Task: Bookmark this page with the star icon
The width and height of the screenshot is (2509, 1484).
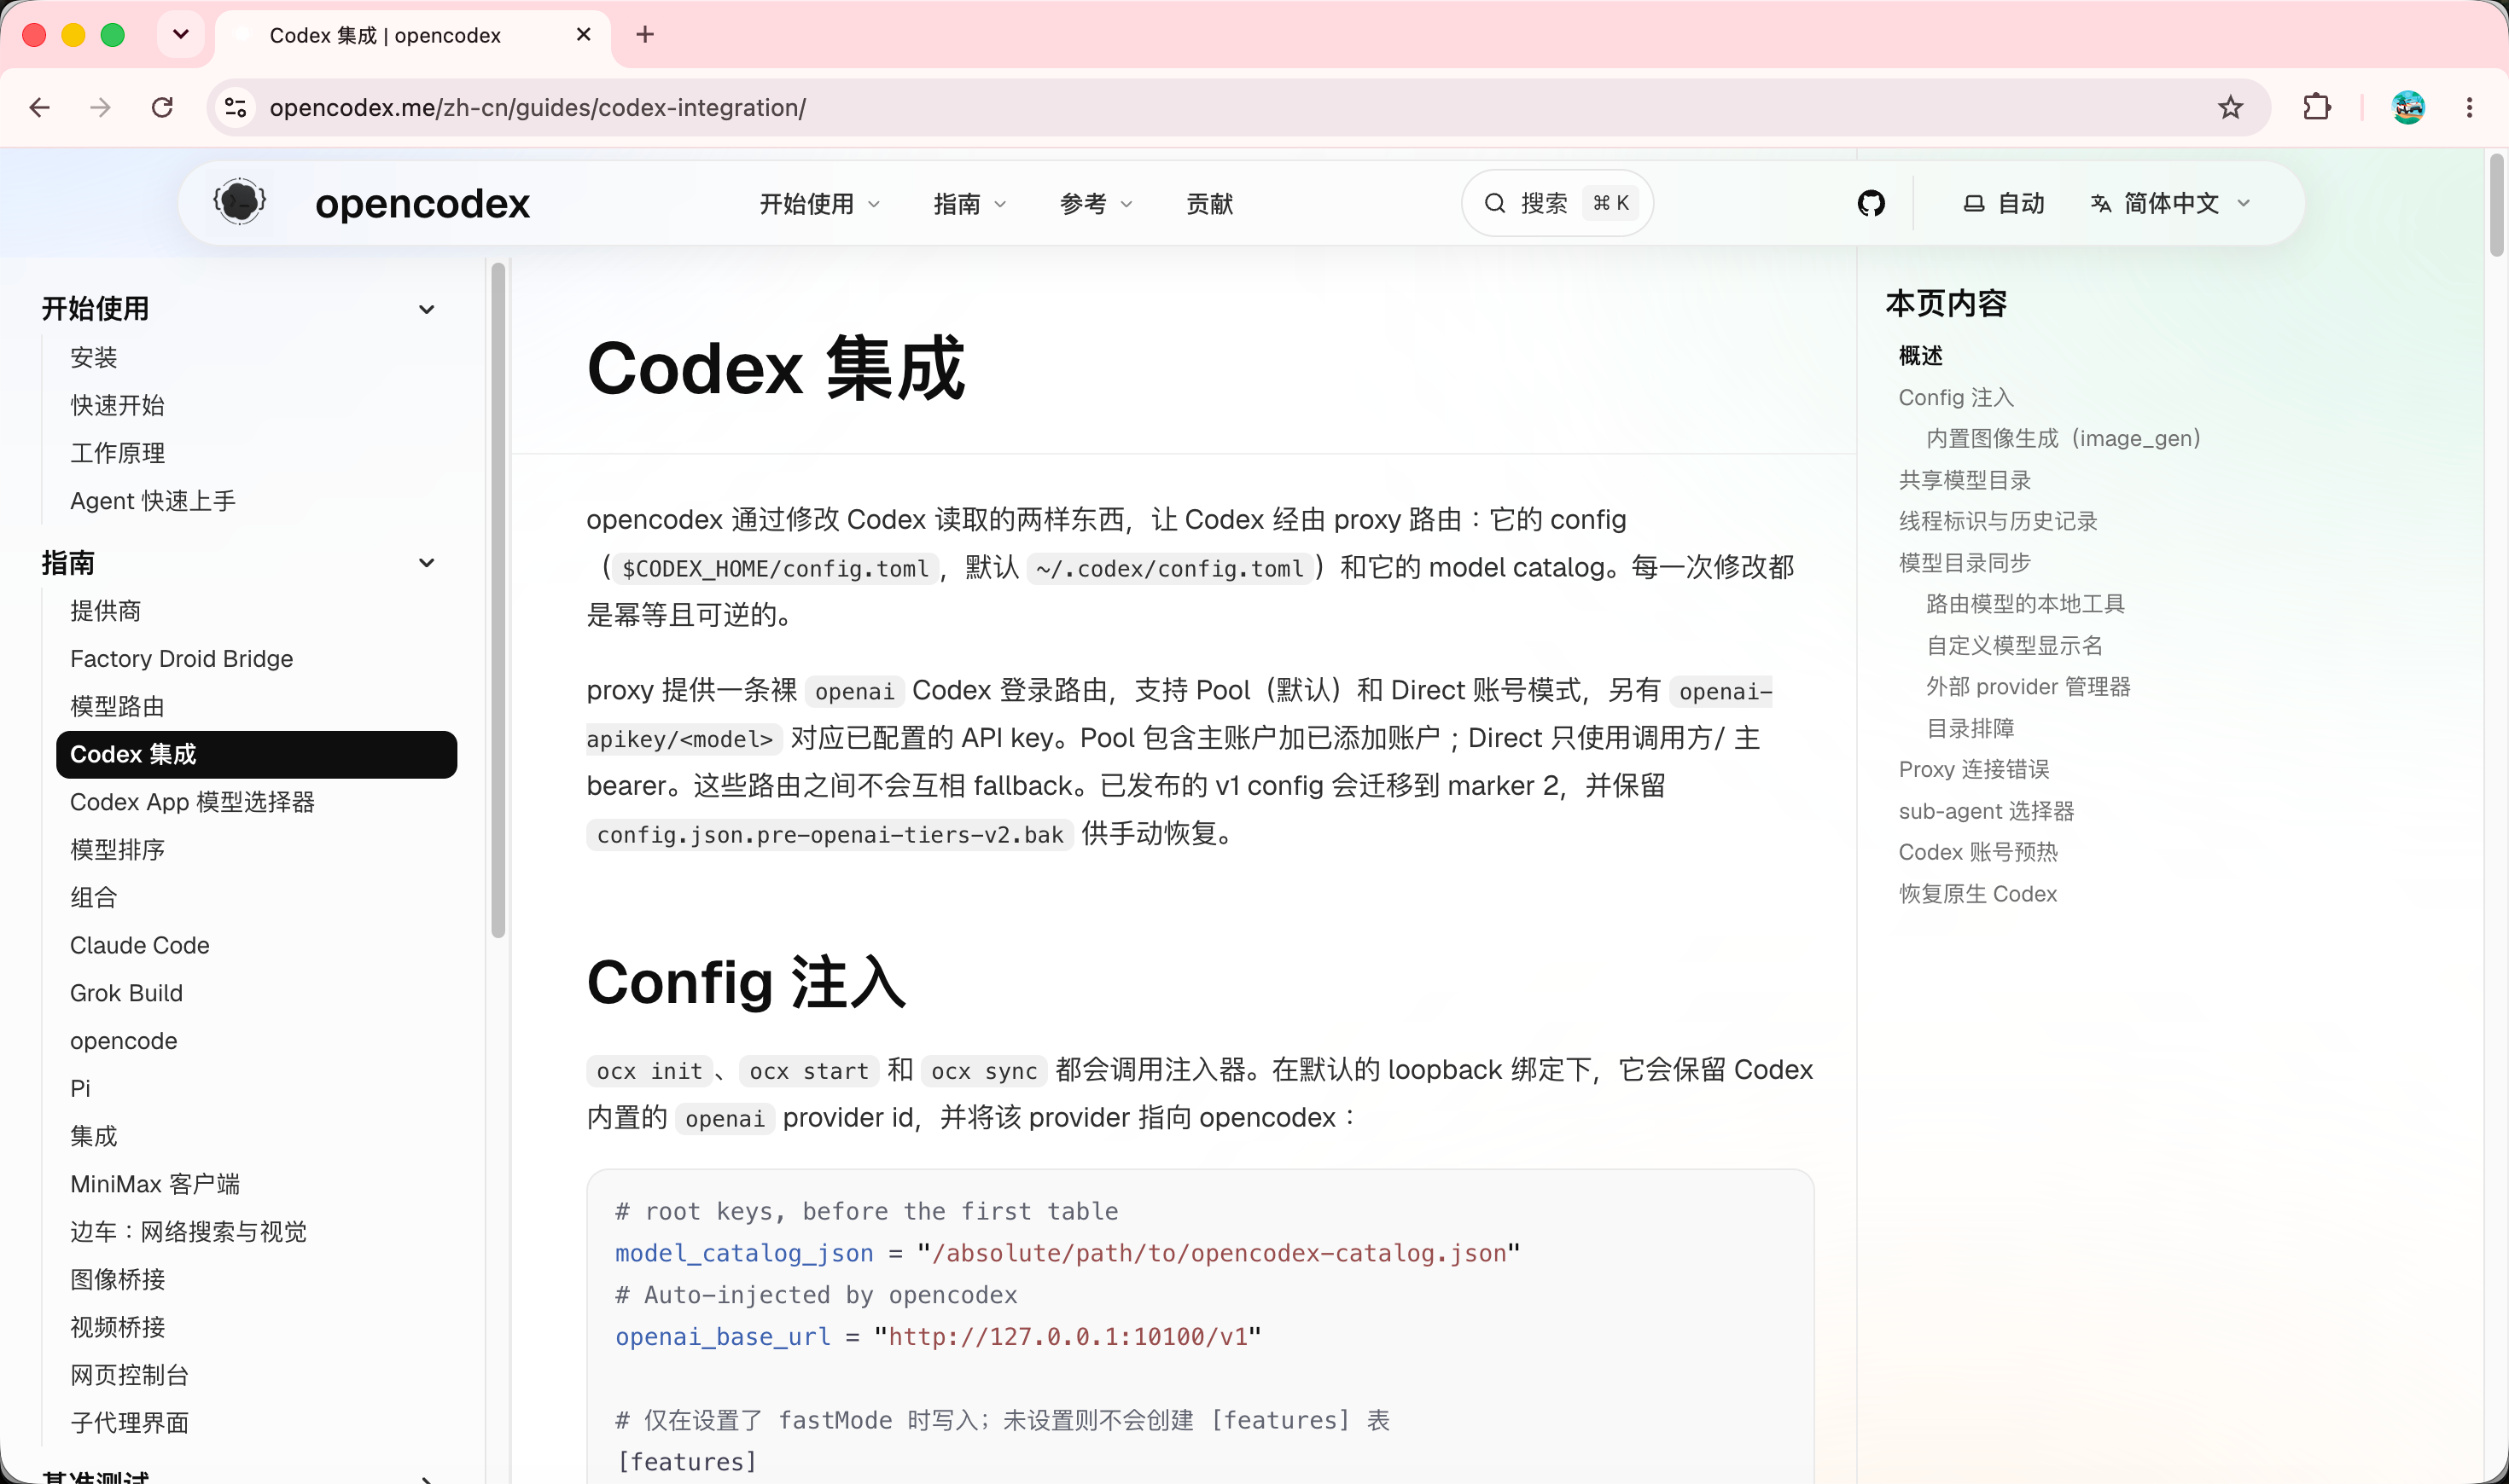Action: point(2230,107)
